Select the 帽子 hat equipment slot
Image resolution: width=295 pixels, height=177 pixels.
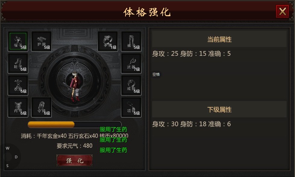[18, 41]
